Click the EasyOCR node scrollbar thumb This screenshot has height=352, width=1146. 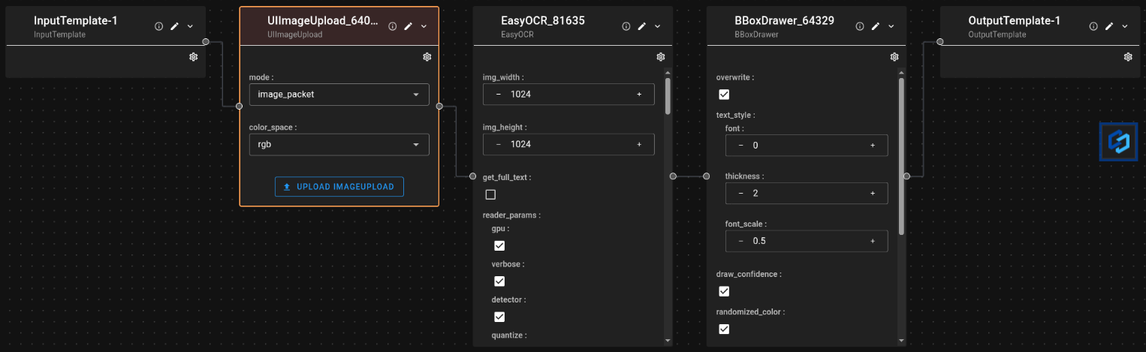pyautogui.click(x=668, y=95)
